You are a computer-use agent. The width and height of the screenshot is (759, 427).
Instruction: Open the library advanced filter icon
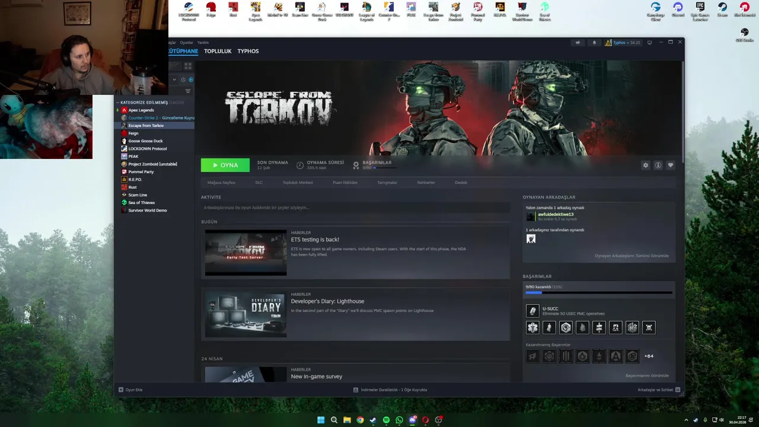tap(188, 91)
